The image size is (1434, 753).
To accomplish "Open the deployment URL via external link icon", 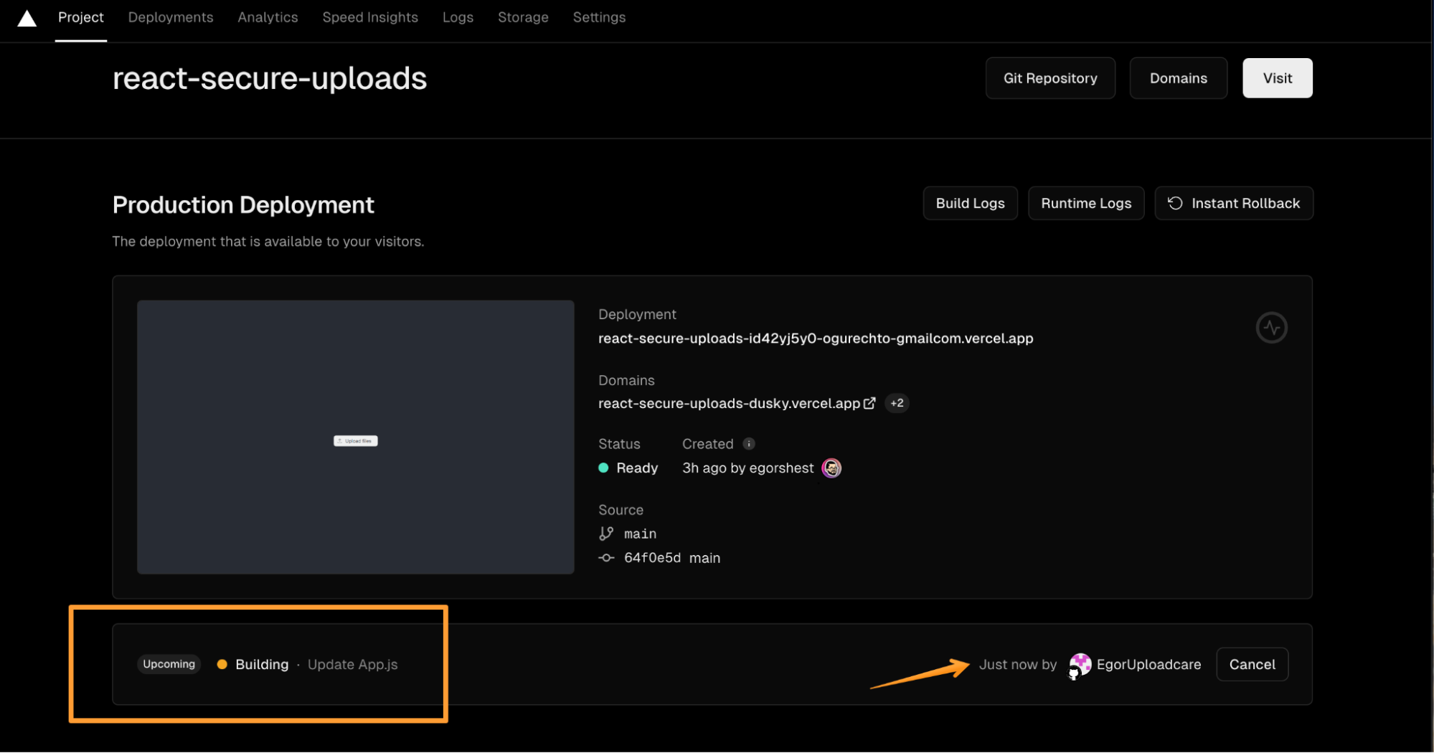I will point(870,403).
